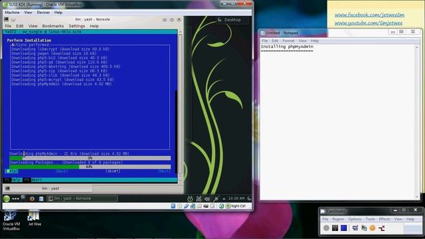The height and width of the screenshot is (239, 425).
Task: Click the VirtualBox USB pen-shaped status icon
Action: point(186,206)
